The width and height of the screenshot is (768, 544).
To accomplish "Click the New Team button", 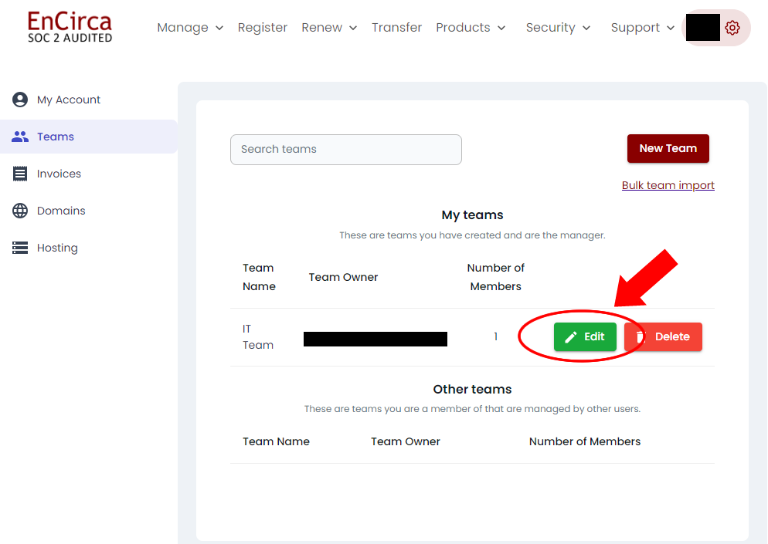I will (x=668, y=148).
